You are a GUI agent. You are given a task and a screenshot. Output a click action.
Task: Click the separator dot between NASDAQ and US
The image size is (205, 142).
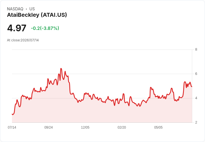pyautogui.click(x=26, y=9)
